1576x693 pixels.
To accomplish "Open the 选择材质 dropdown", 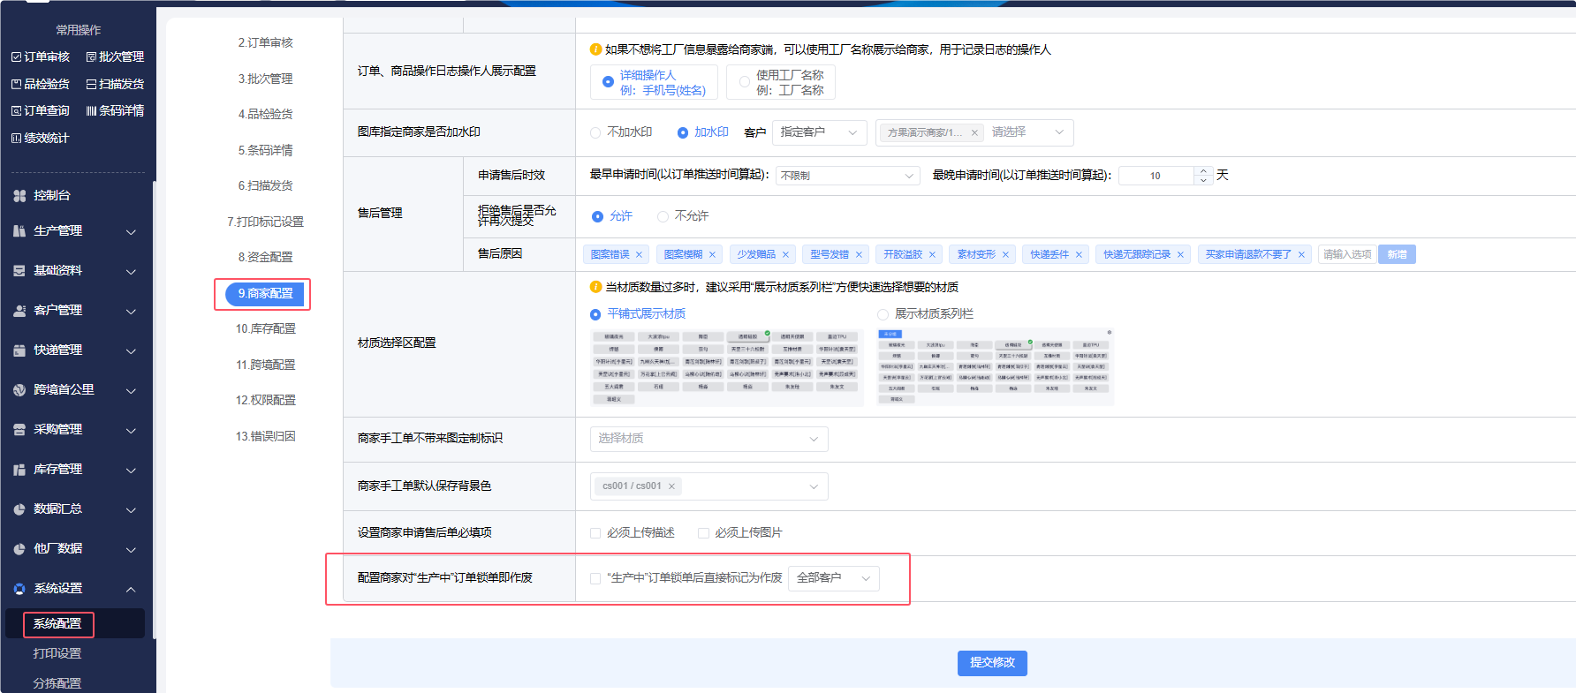I will point(708,439).
